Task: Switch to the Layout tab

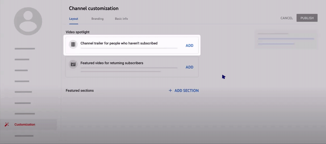Action: click(73, 19)
